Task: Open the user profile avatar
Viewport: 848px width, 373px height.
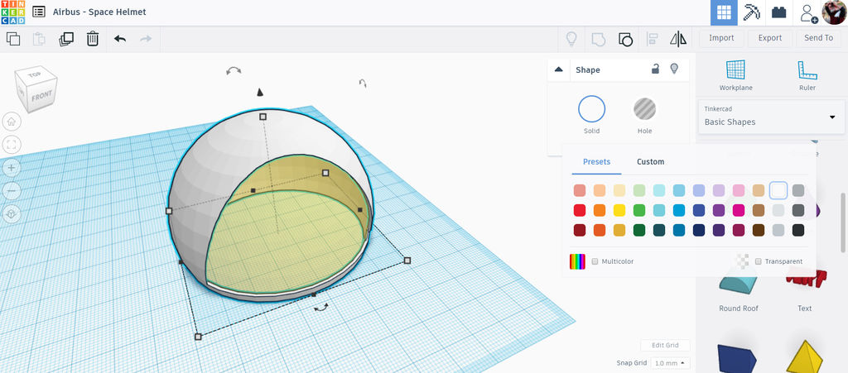Action: point(834,12)
